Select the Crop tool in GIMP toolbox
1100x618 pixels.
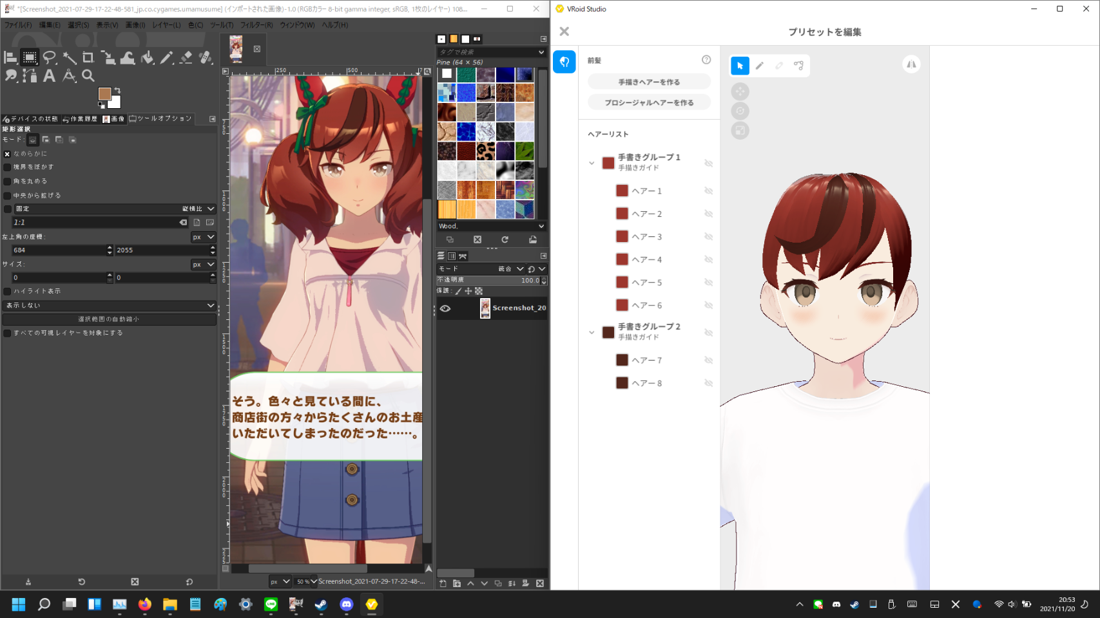(88, 57)
